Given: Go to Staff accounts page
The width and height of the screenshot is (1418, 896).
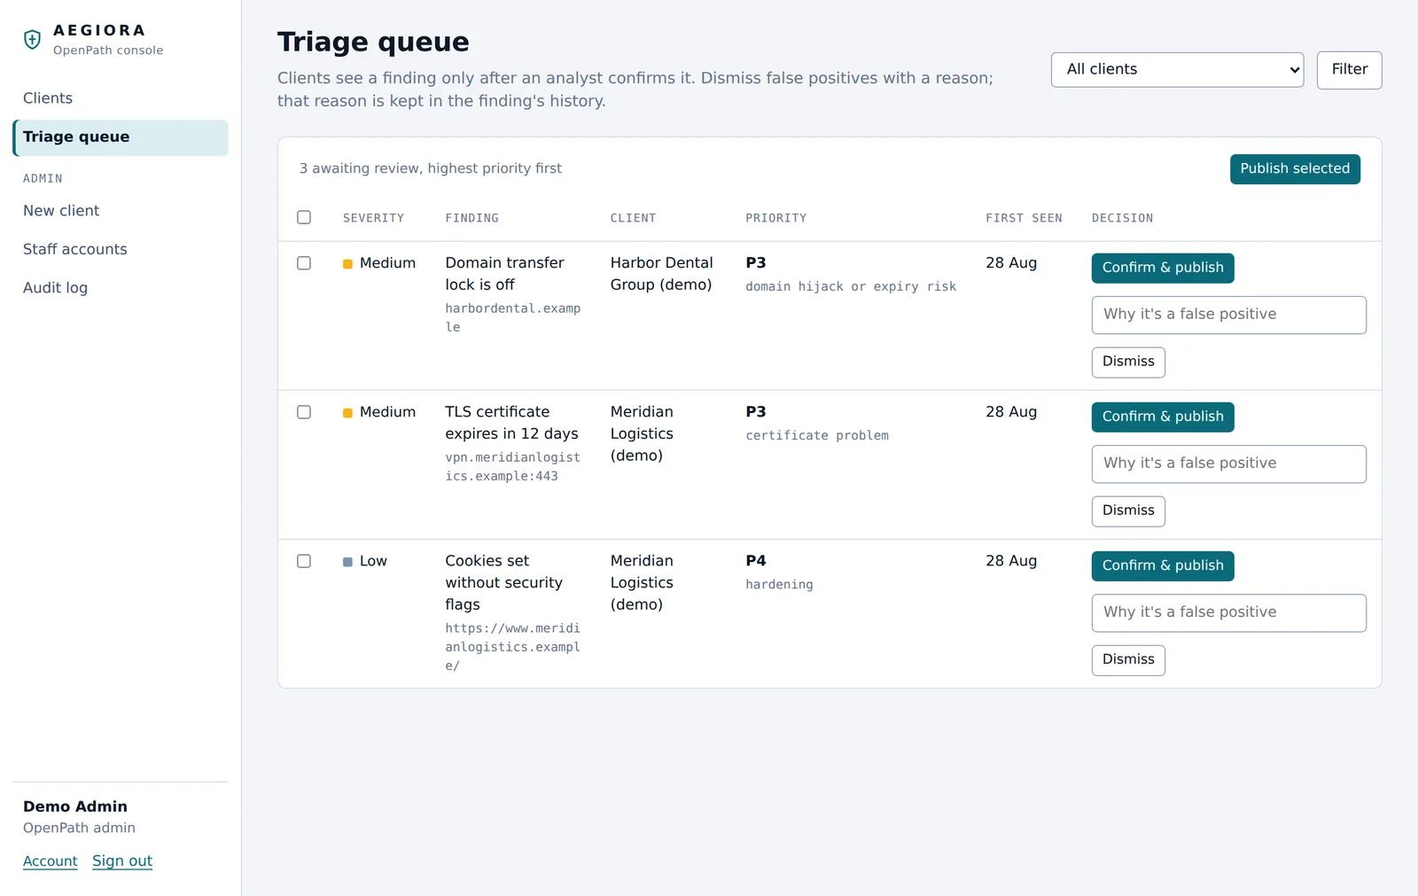Looking at the screenshot, I should point(121,250).
